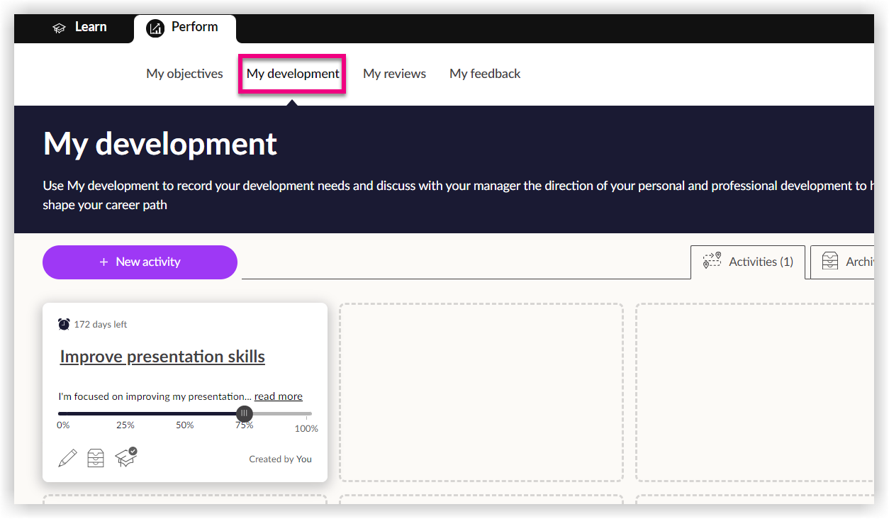Open the pencil edit icon on the activity card
The height and width of the screenshot is (519, 889).
pyautogui.click(x=67, y=457)
